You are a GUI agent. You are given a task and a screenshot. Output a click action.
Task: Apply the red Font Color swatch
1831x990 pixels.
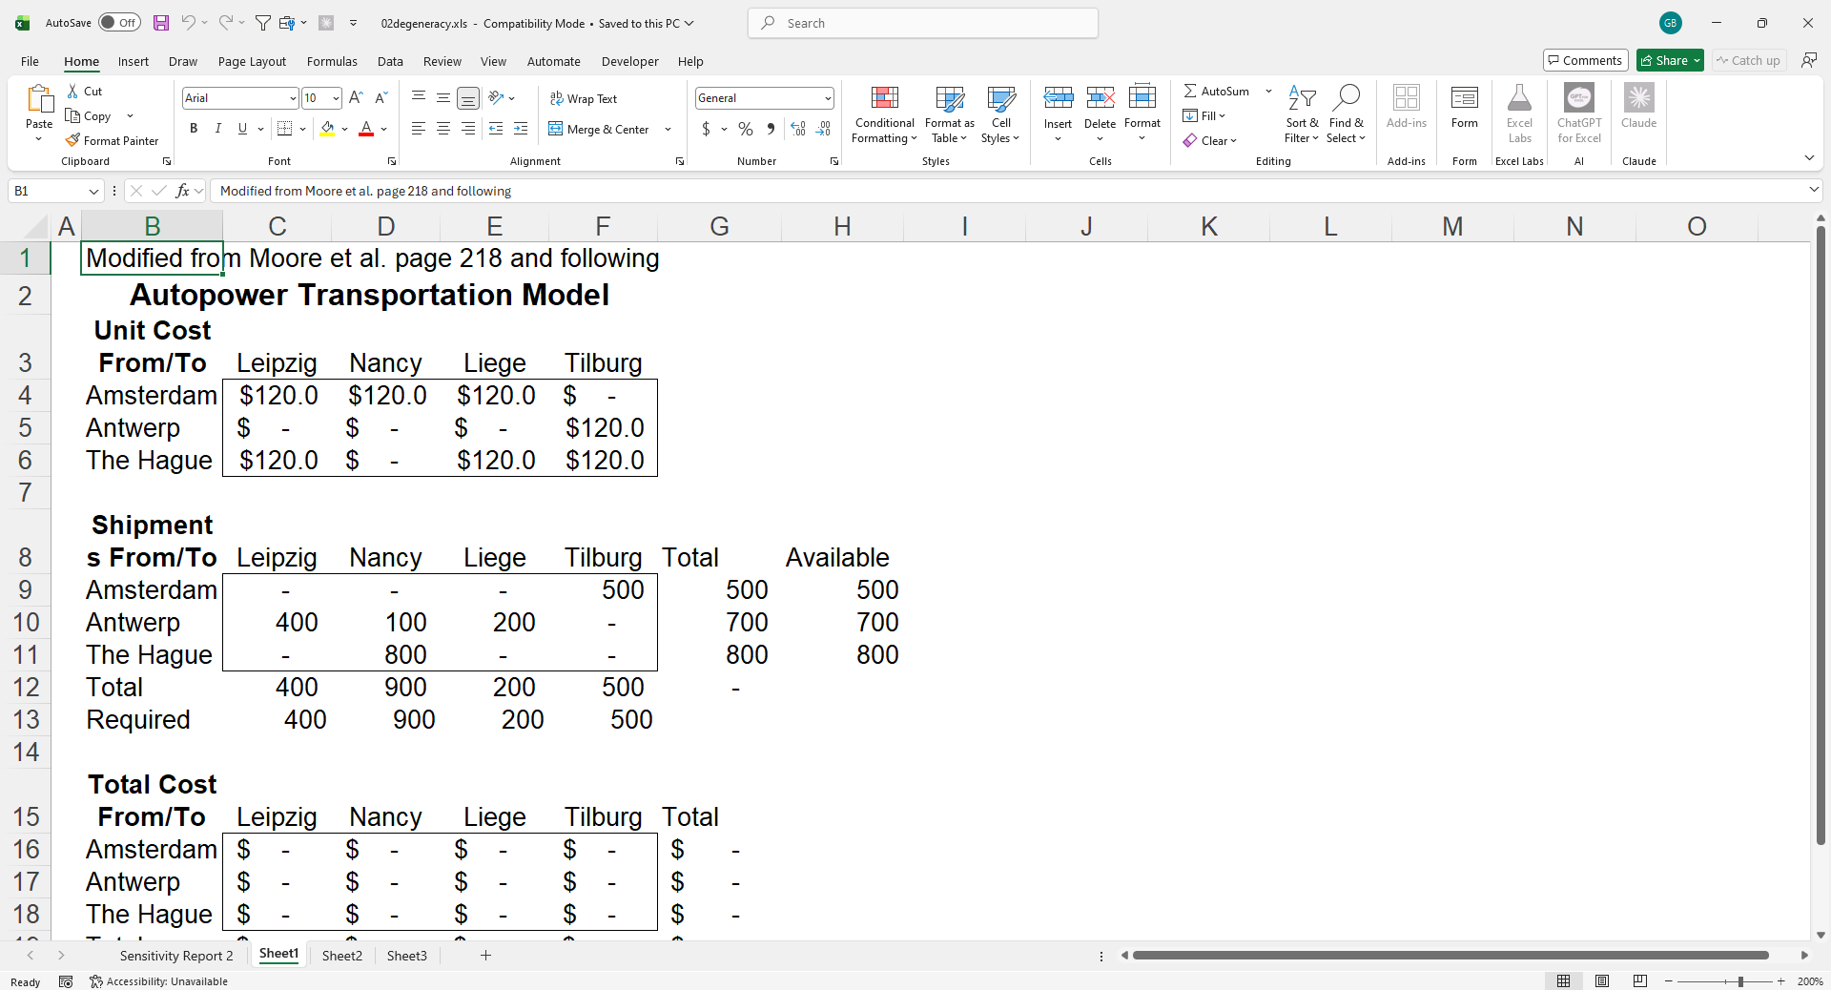(366, 129)
